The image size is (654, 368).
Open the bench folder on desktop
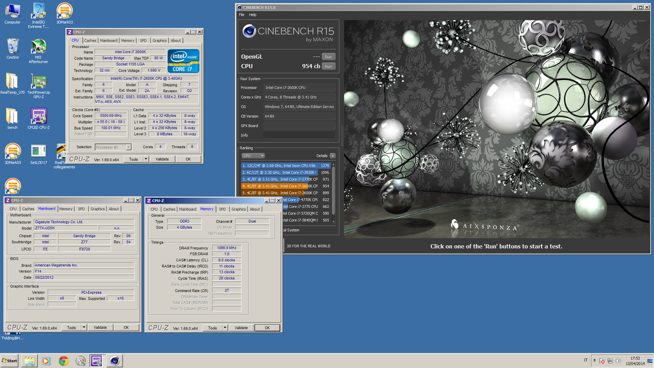tap(13, 119)
